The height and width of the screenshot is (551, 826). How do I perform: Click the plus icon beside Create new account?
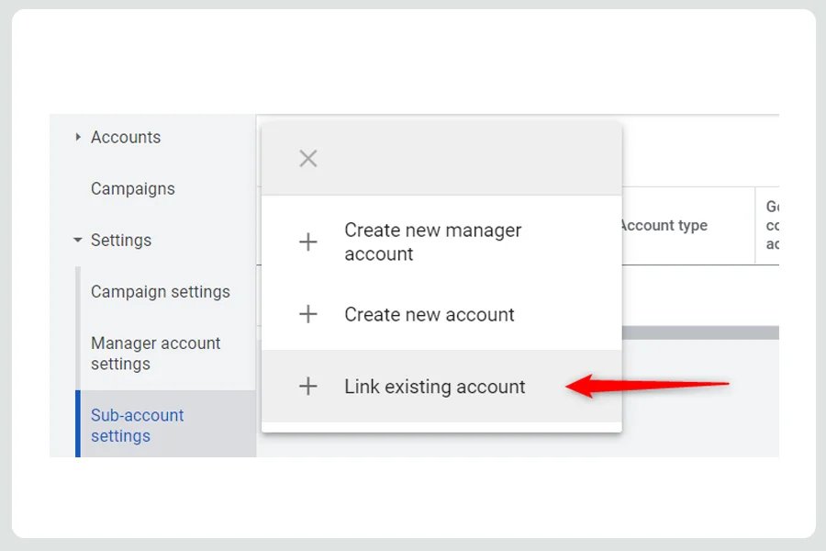[308, 314]
